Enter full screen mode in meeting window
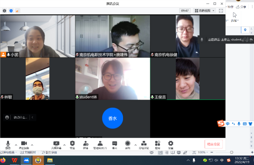The height and width of the screenshot is (165, 254). click(x=221, y=11)
